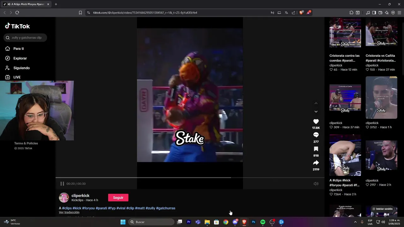
Task: Click the browser share icon in address bar
Action: click(x=294, y=13)
